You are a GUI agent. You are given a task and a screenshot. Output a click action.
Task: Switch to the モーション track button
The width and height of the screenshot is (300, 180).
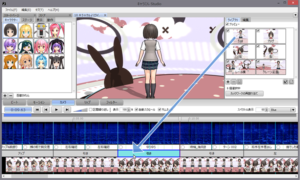[39, 103]
